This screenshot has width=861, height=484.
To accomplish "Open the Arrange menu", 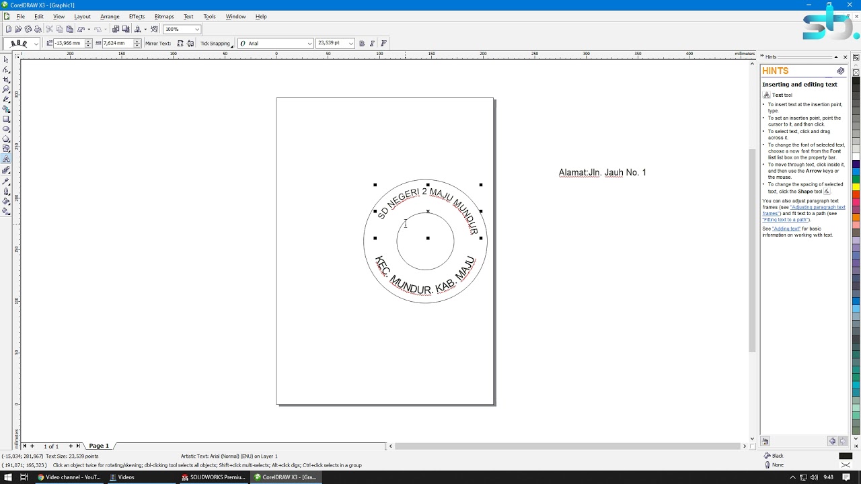I will pyautogui.click(x=110, y=16).
